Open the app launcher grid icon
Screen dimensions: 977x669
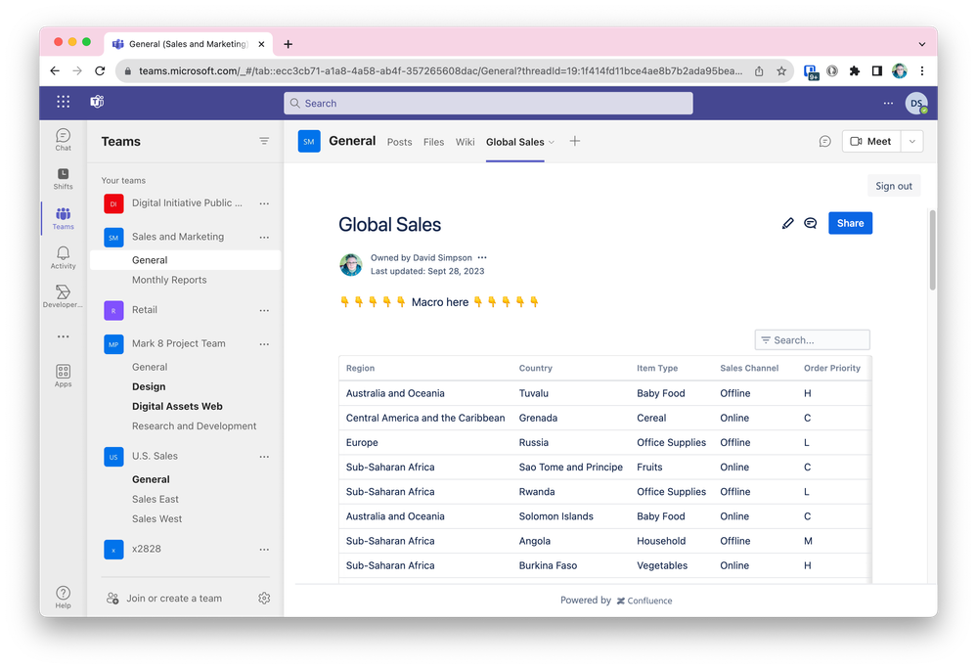[63, 102]
